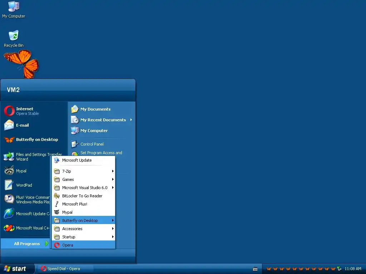Open the E-mail envelope icon in Start menu

9,125
